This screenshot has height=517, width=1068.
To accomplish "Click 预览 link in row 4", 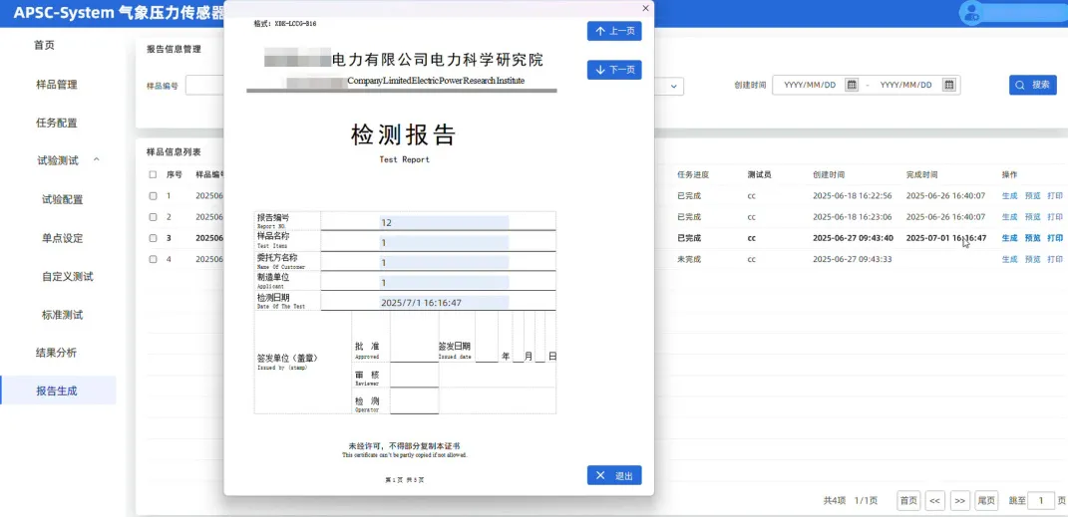I will 1032,259.
